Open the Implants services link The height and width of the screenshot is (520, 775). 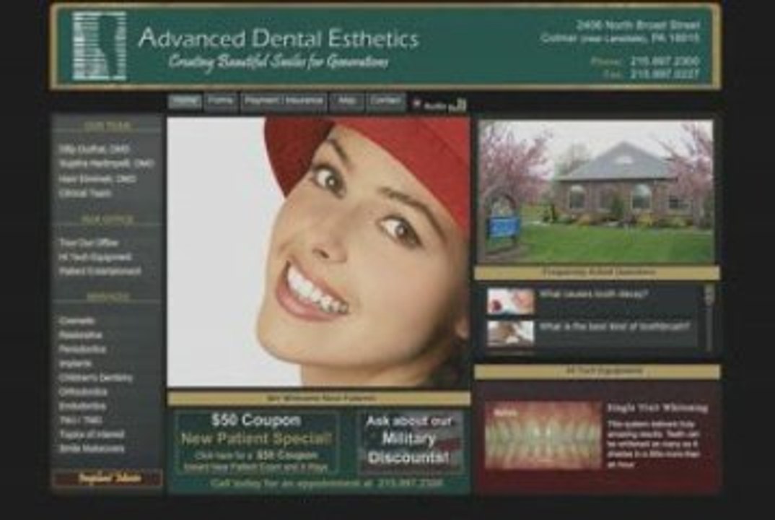coord(76,363)
